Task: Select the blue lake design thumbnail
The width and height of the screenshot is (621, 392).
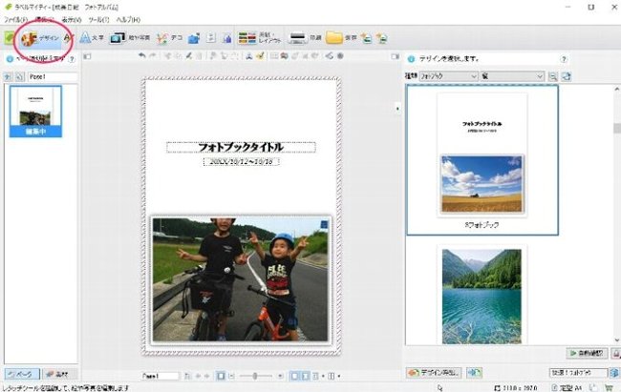Action: click(x=482, y=296)
